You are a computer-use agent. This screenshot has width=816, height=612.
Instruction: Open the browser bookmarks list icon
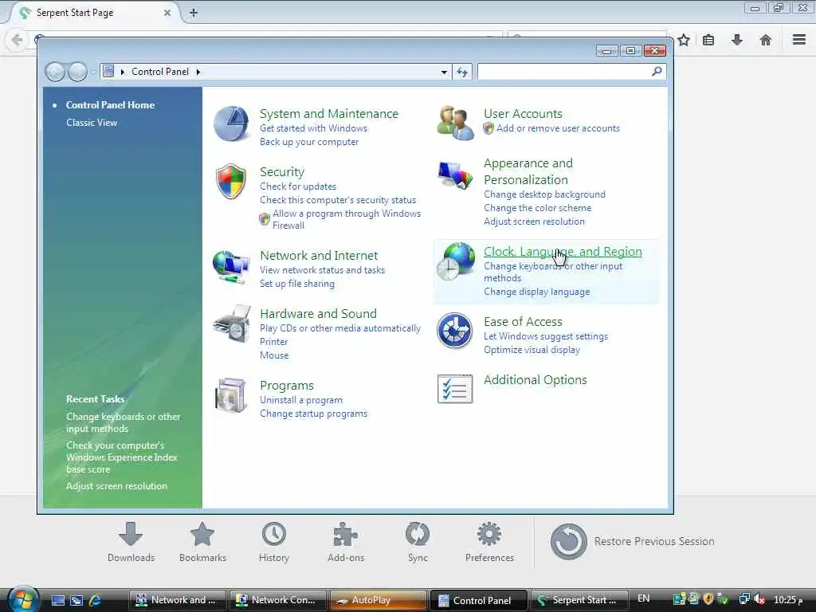pyautogui.click(x=708, y=40)
